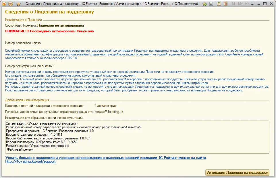Click the M memory button
276x178 pixels.
tap(233, 4)
